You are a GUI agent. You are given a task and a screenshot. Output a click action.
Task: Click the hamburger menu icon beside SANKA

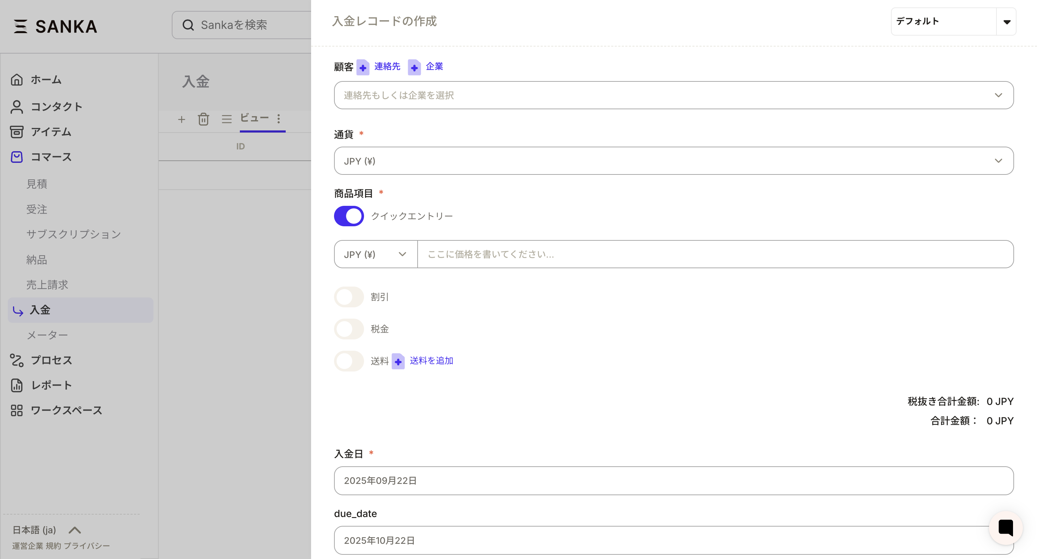(x=20, y=26)
